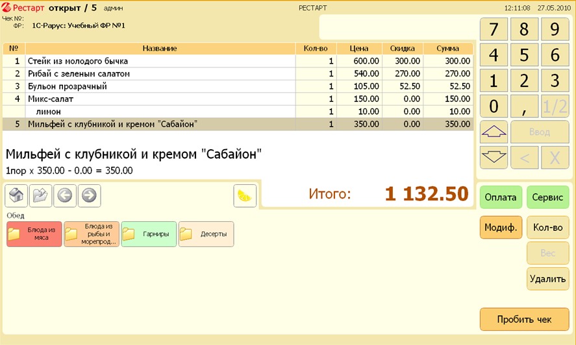Click the 'Оплата' payment button
The width and height of the screenshot is (576, 345).
click(501, 197)
